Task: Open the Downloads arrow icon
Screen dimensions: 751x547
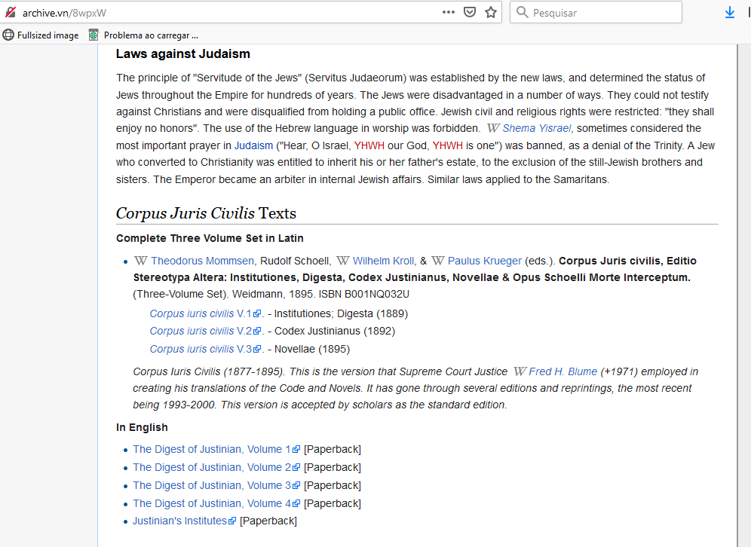Action: click(729, 12)
